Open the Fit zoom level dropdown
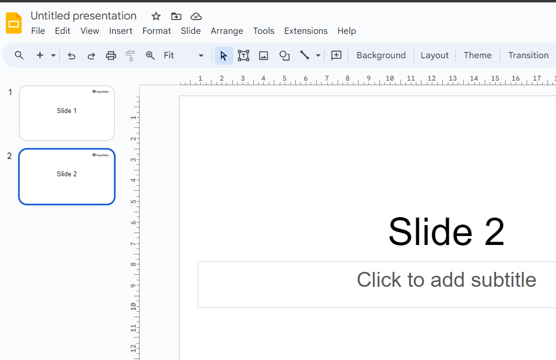The width and height of the screenshot is (556, 360). coord(184,55)
